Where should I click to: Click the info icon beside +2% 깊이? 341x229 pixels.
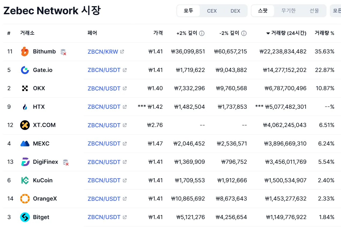202,33
